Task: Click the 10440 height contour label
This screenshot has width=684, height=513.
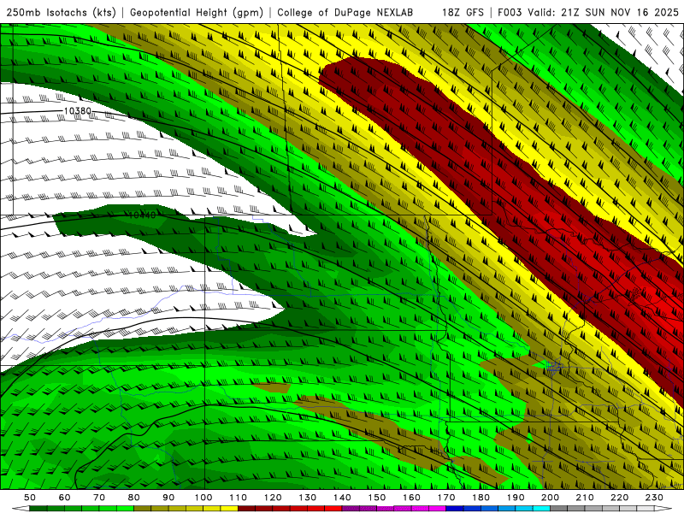Action: [x=142, y=215]
